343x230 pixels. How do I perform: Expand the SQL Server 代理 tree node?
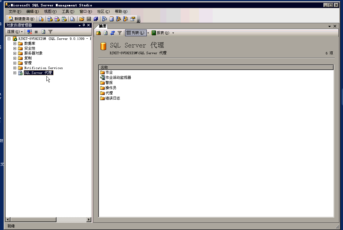pos(15,73)
